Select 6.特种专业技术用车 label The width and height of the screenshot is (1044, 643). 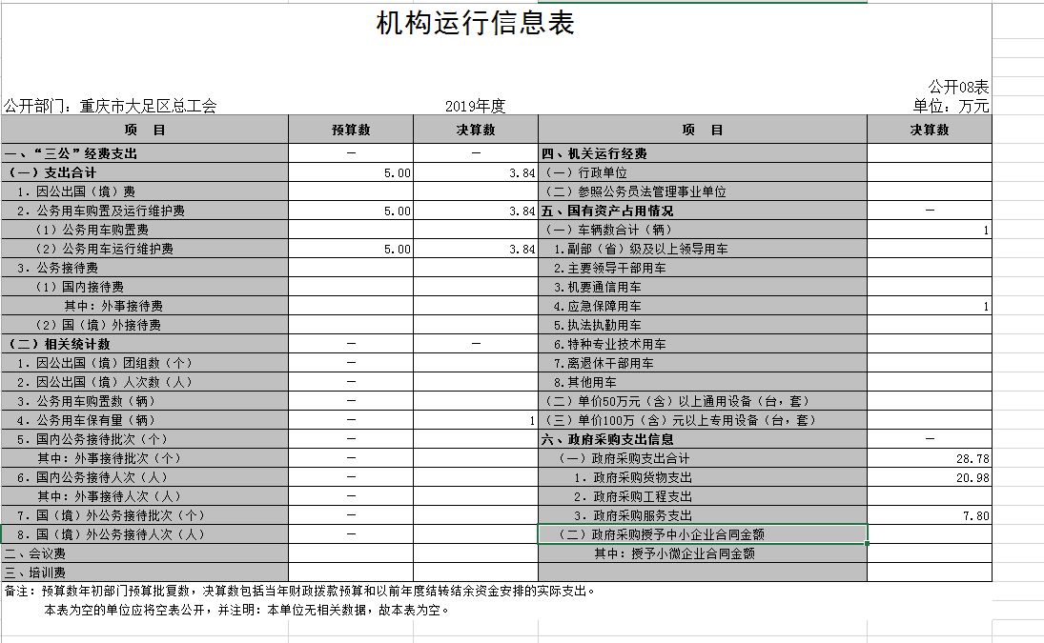609,345
